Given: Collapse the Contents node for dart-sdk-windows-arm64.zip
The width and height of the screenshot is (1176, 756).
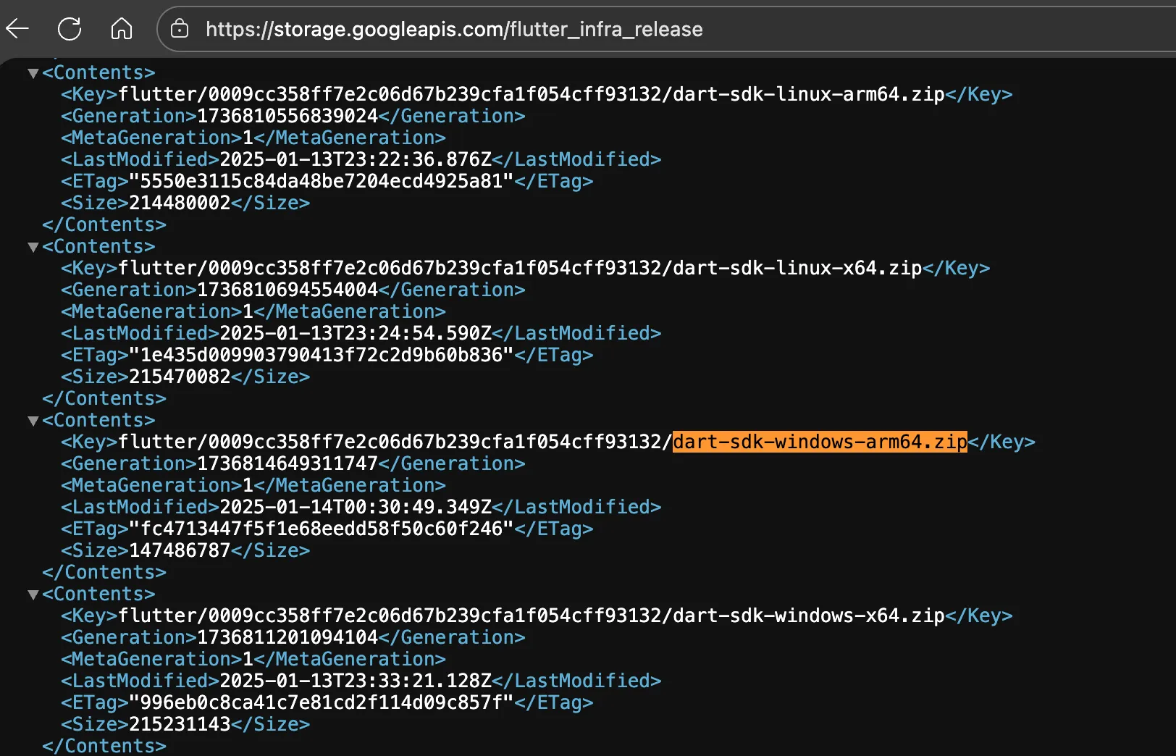Looking at the screenshot, I should click(33, 421).
